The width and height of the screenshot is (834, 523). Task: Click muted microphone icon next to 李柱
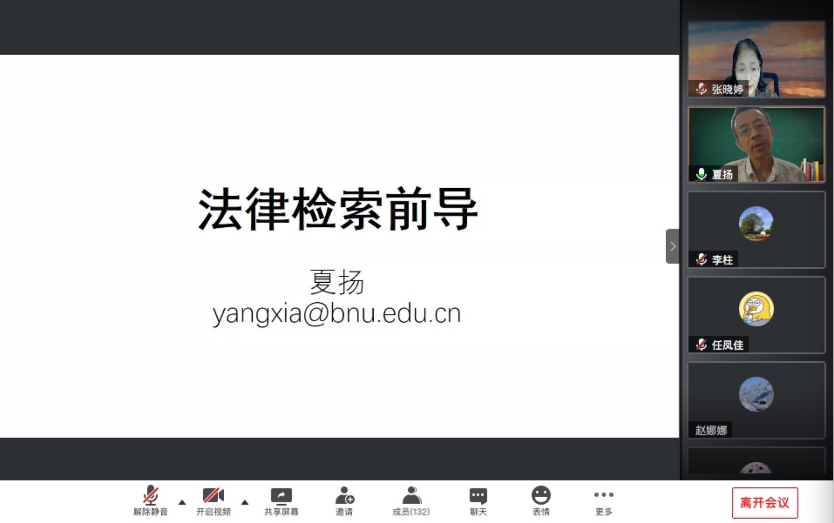click(701, 260)
